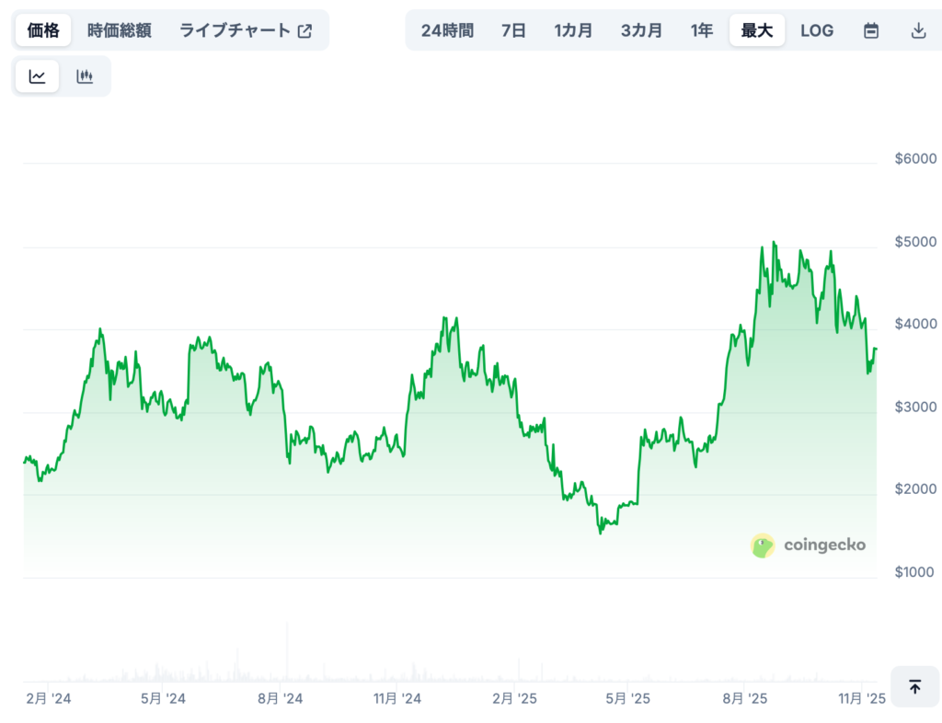Select the line chart view icon
This screenshot has width=942, height=723.
(37, 75)
